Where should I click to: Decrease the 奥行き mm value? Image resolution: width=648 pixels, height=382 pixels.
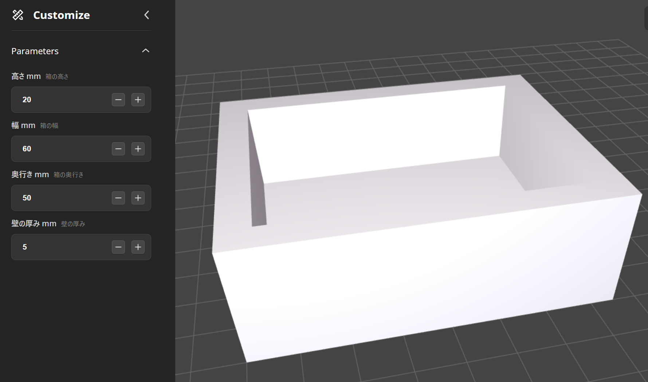coord(118,198)
